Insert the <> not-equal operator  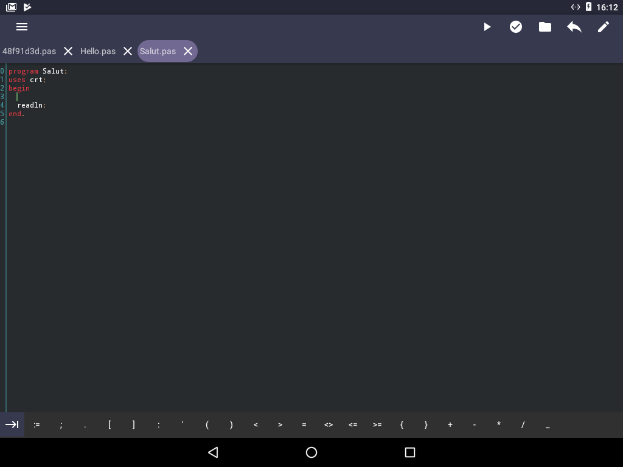click(x=329, y=424)
